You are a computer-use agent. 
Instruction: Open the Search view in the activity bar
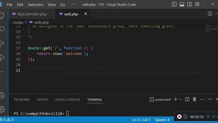pos(2,29)
